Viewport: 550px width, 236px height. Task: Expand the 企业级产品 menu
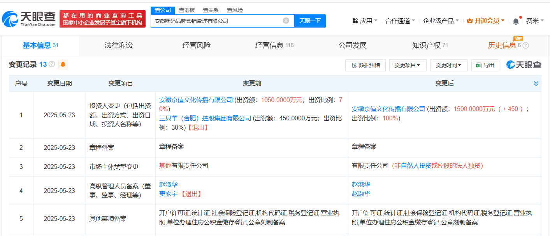coord(441,21)
